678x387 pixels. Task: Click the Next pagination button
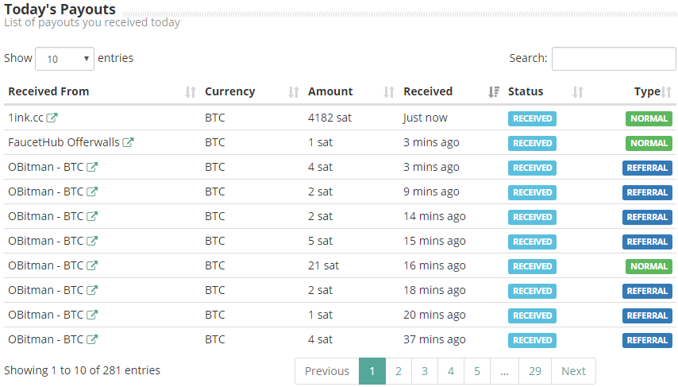[573, 371]
